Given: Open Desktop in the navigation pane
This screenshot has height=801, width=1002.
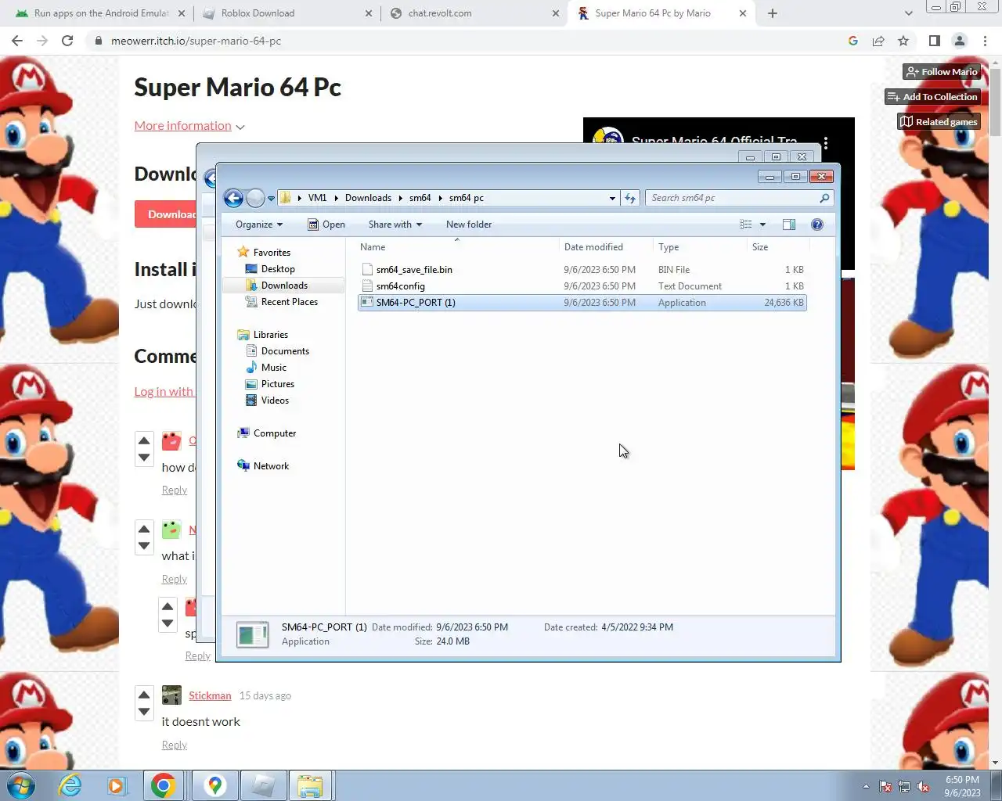Looking at the screenshot, I should [x=278, y=269].
